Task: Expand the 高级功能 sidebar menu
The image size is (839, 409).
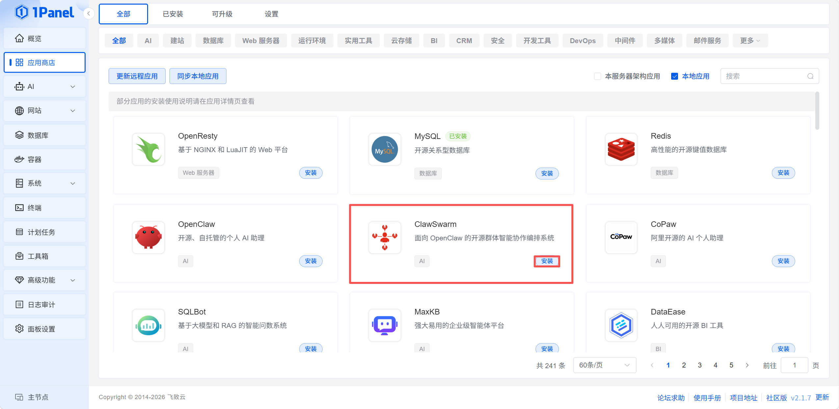Action: [x=44, y=280]
